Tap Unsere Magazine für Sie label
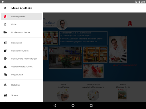Screen dimensions: 146x109 point(123,86)
